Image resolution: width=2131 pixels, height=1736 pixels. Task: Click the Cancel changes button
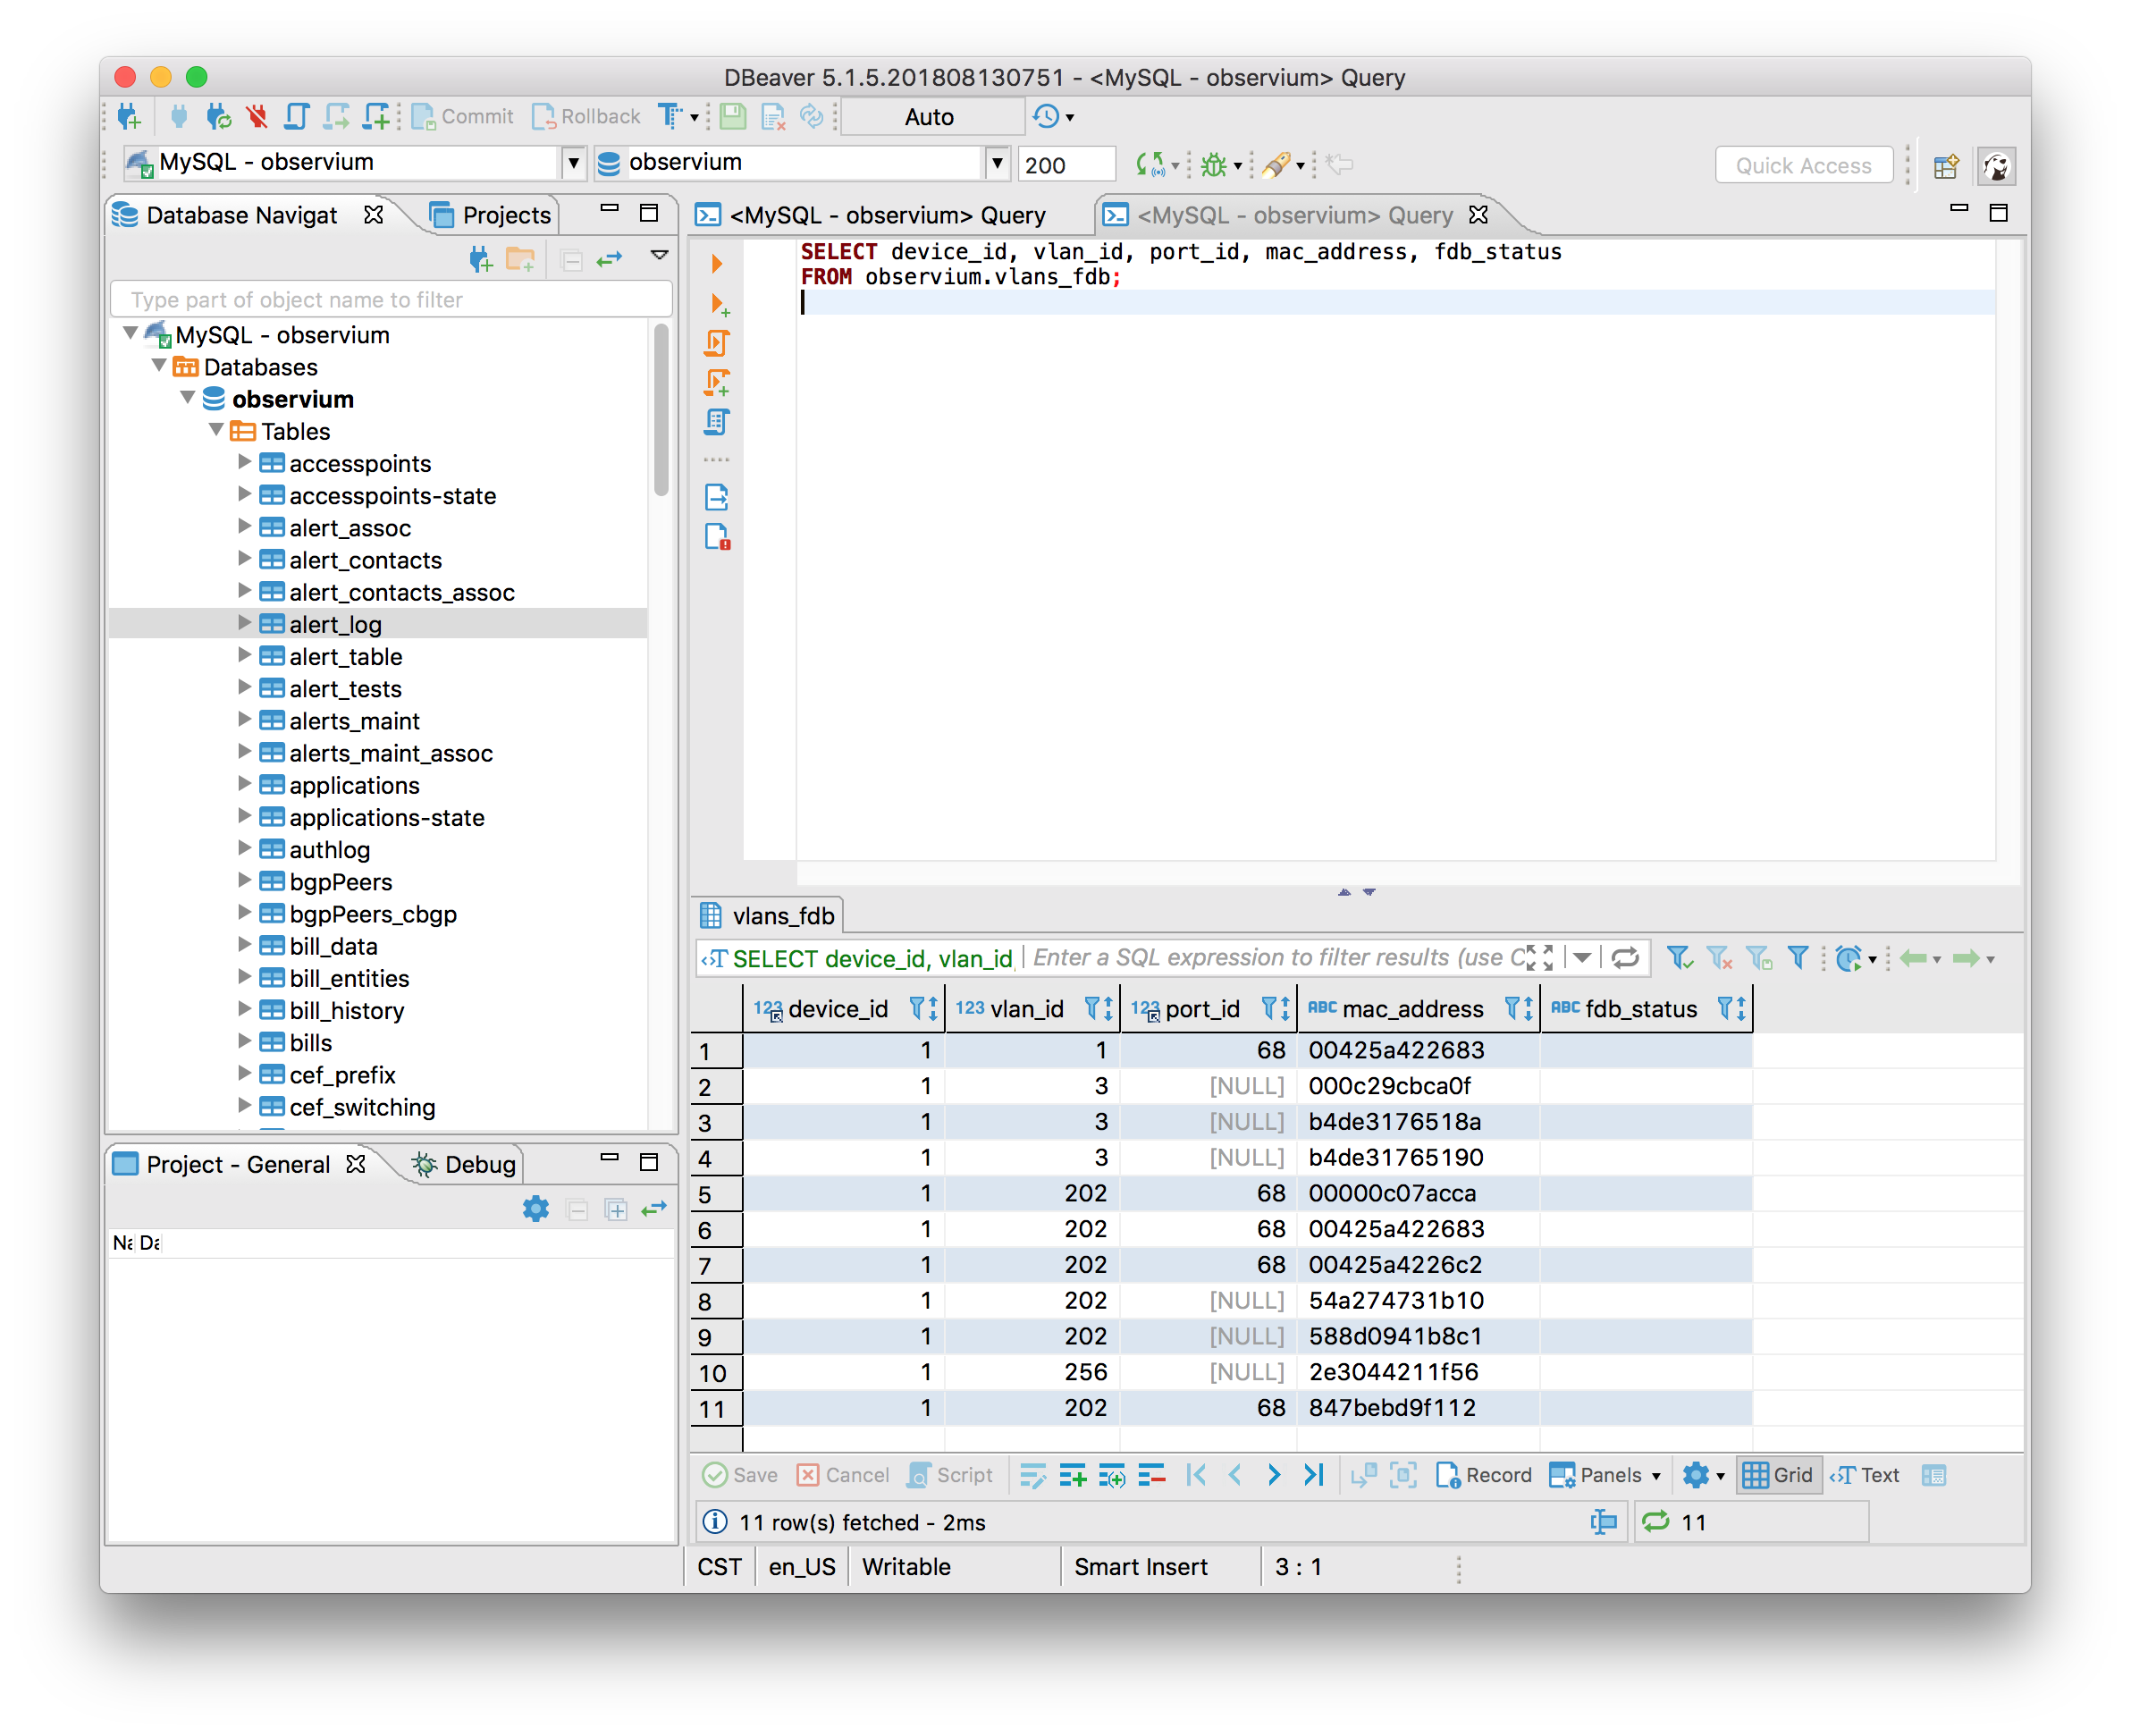[843, 1475]
